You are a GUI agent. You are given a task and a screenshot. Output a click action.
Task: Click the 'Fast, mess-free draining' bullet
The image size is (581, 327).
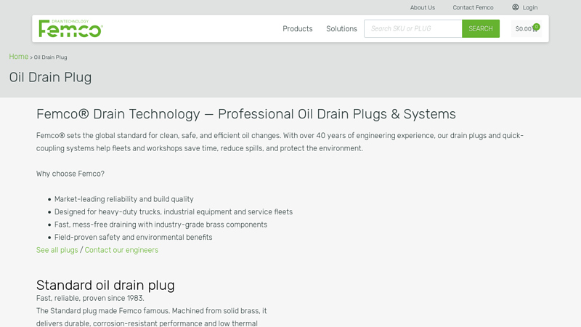point(161,225)
